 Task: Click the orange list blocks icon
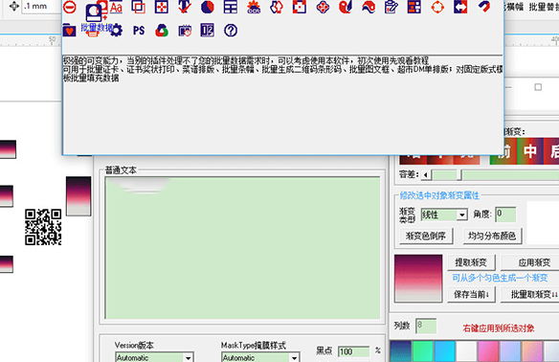(x=414, y=7)
